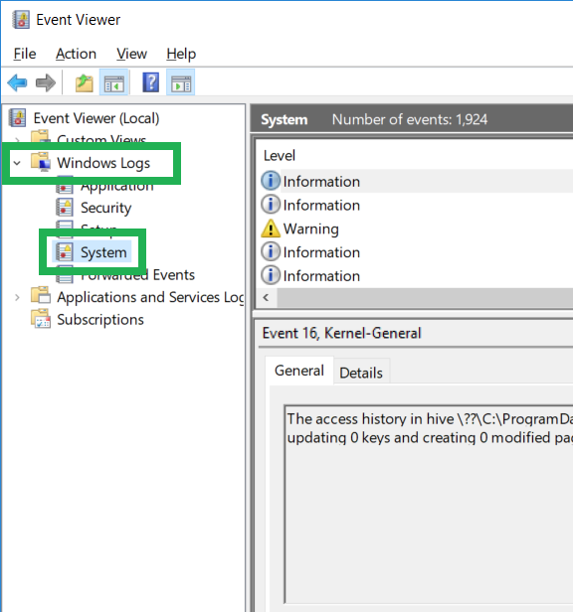Screen dimensions: 573x612
Task: Expand Applications and Services Logs node
Action: [17, 297]
